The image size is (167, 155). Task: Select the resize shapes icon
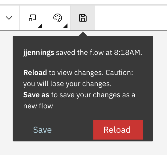32,18
